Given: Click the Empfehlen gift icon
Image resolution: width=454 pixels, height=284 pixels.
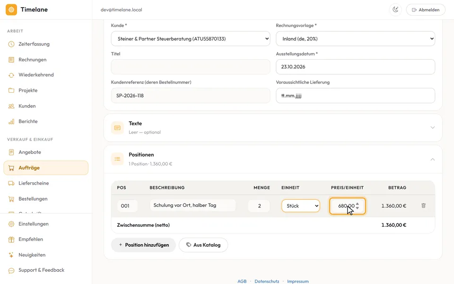Looking at the screenshot, I should coord(11,240).
